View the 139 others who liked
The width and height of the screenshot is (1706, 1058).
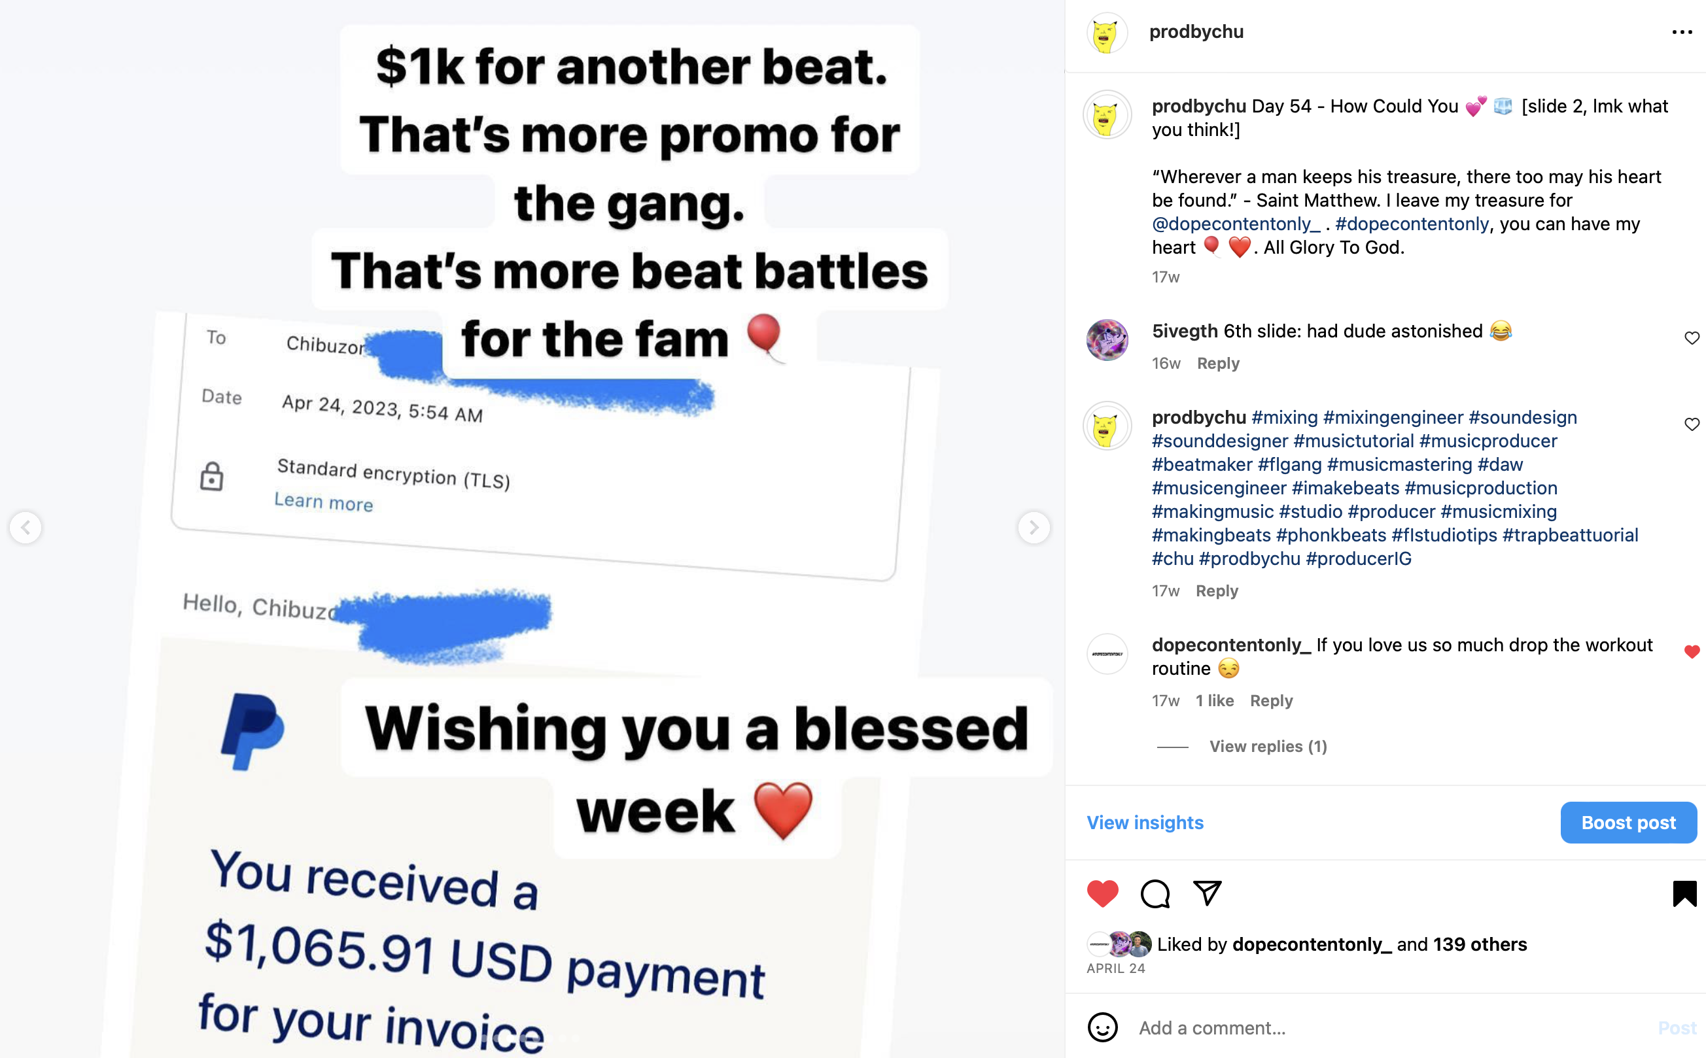(x=1479, y=945)
